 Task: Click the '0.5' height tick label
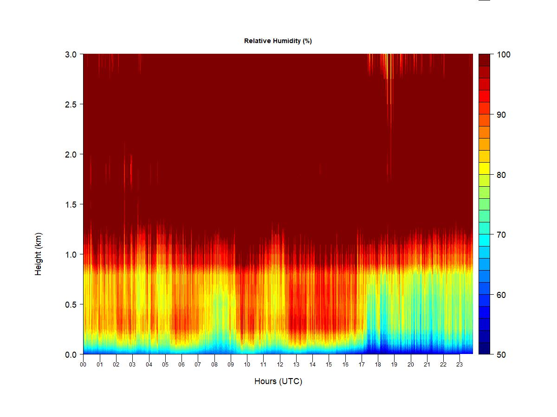(71, 304)
